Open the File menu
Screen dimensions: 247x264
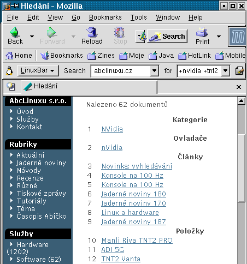[13, 17]
